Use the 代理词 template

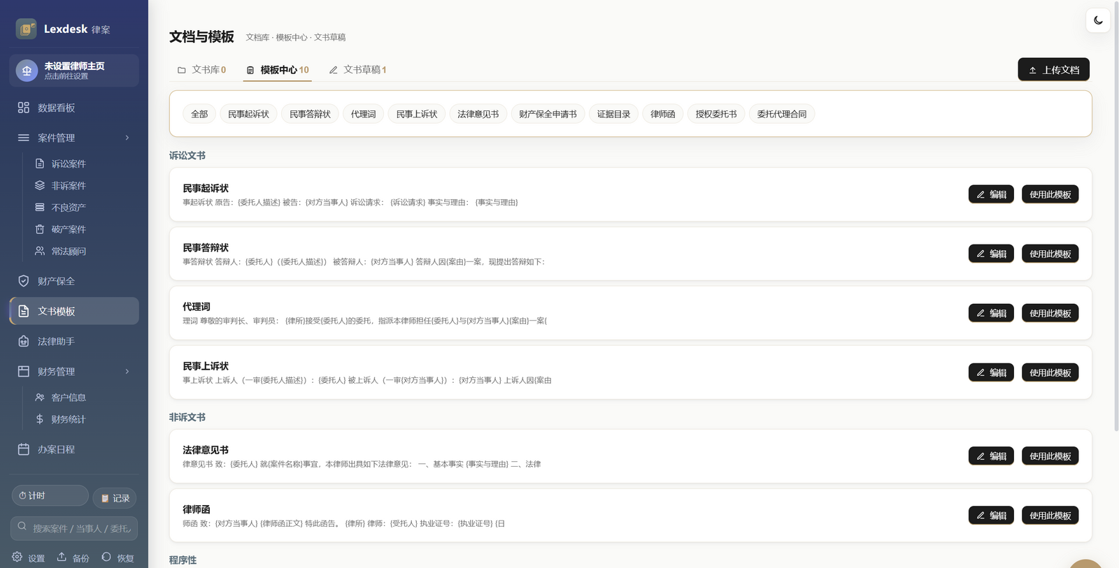1050,313
